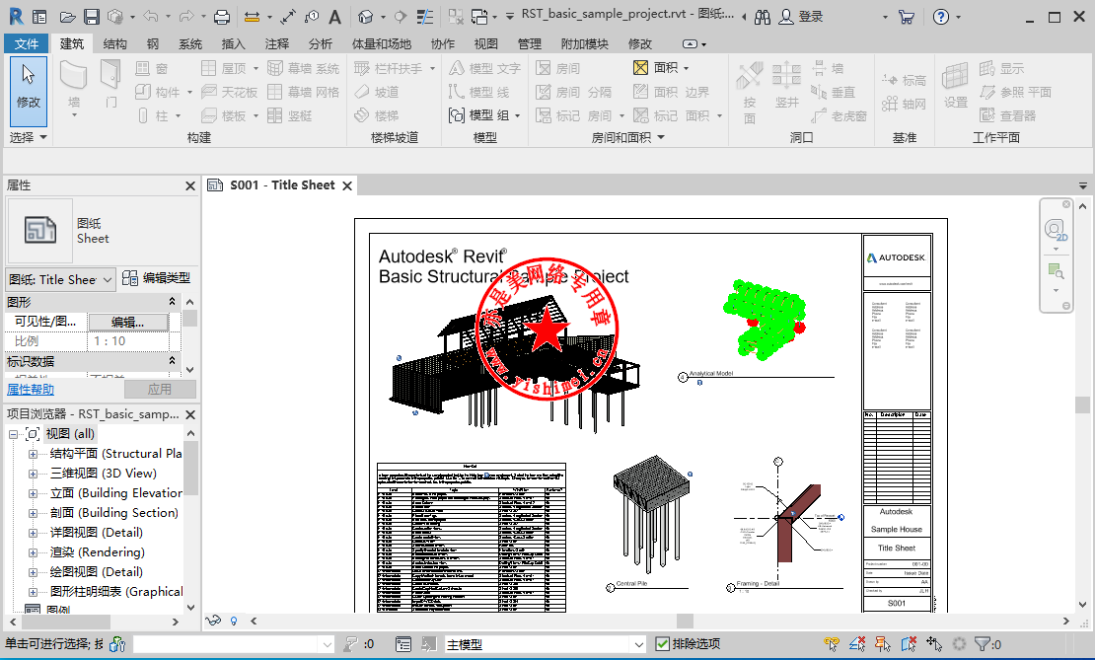The width and height of the screenshot is (1095, 660).
Task: Click the Switch Windows icon
Action: (479, 16)
